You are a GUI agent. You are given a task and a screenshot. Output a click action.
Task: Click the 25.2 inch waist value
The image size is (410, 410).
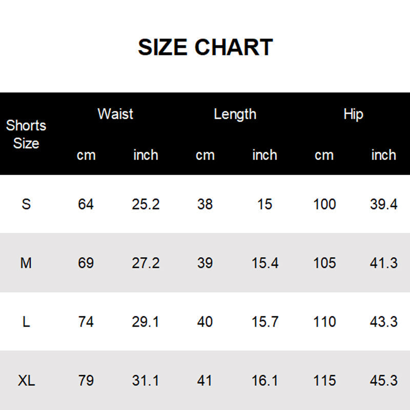(146, 204)
